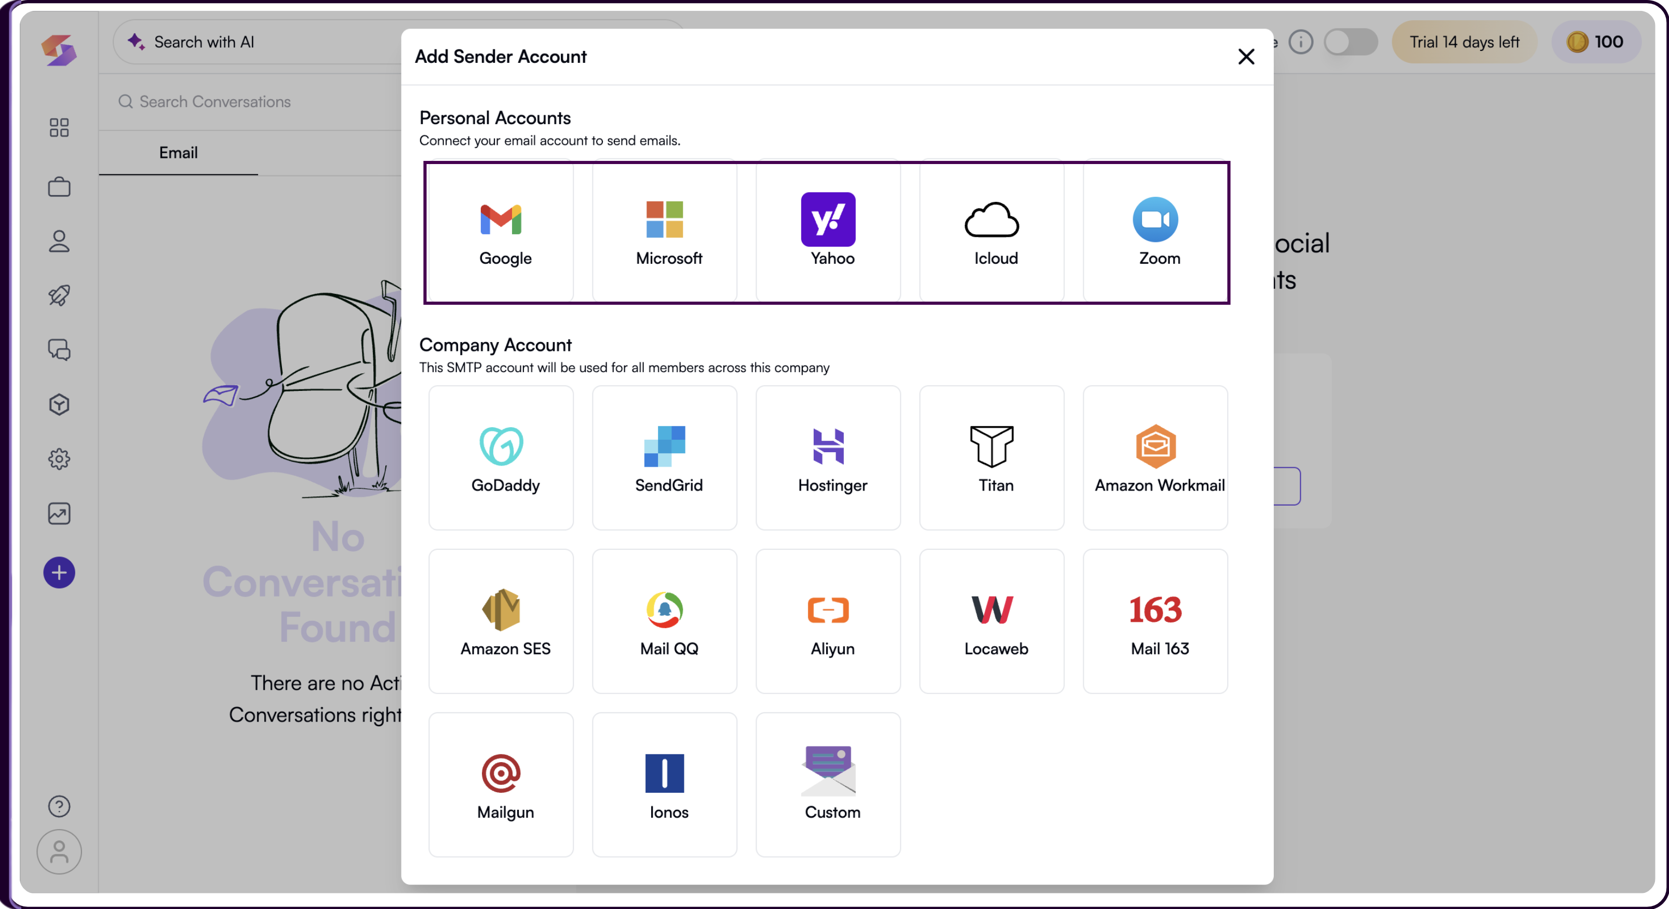This screenshot has width=1669, height=909.
Task: Choose the Titan email provider
Action: 991,458
